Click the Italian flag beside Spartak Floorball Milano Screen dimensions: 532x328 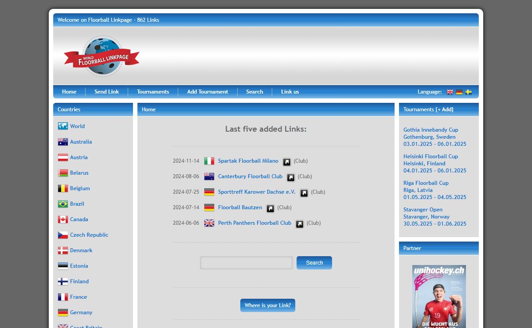tap(209, 161)
